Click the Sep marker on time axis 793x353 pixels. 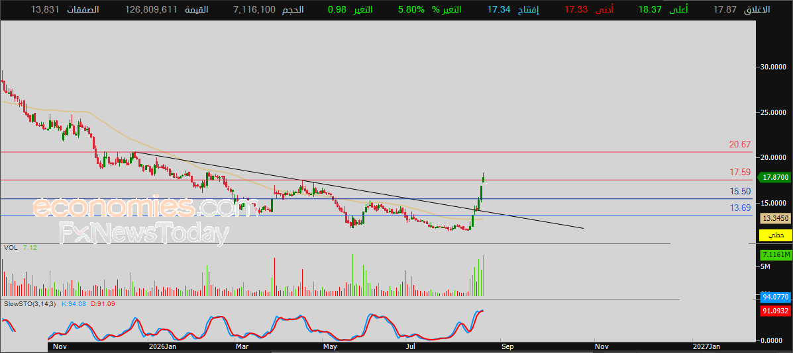point(507,346)
